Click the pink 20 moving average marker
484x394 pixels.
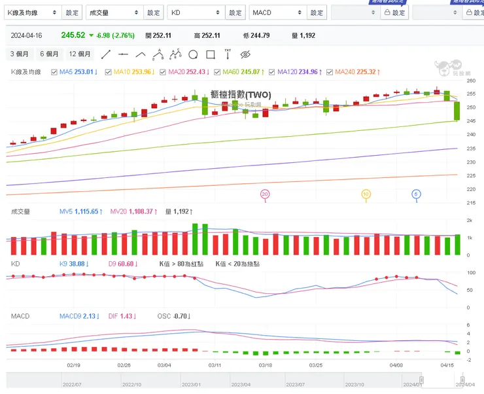coord(265,194)
